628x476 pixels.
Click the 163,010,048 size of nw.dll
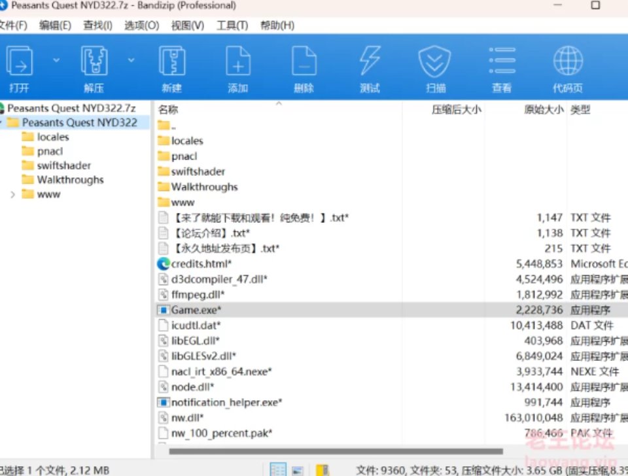coord(534,418)
